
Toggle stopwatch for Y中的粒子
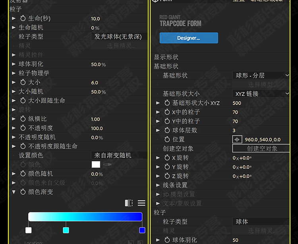pos(167,121)
